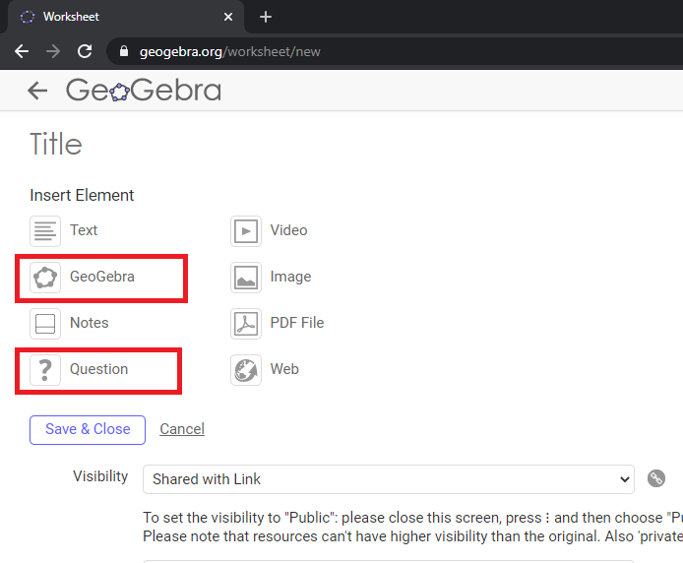Go back using the GeoGebra header arrow
This screenshot has height=563, width=683.
37,91
